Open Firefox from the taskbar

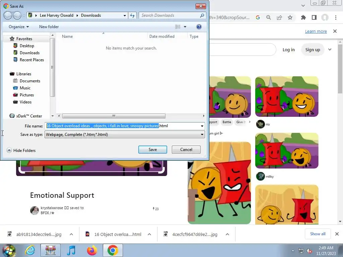pyautogui.click(x=92, y=250)
